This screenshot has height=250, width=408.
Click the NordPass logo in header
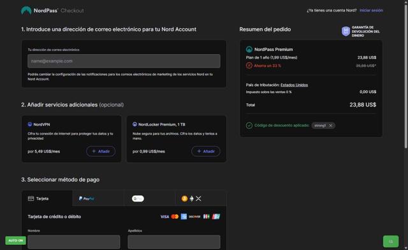click(x=40, y=10)
